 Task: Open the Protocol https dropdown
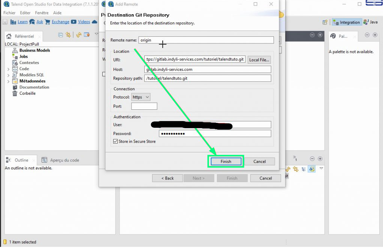pyautogui.click(x=141, y=97)
